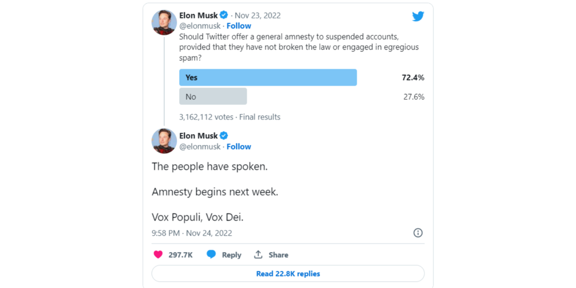Open the tweet info circle icon

click(x=418, y=233)
